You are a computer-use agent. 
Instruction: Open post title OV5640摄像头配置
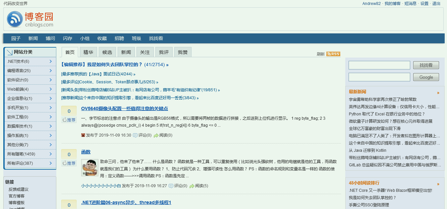coord(125,108)
